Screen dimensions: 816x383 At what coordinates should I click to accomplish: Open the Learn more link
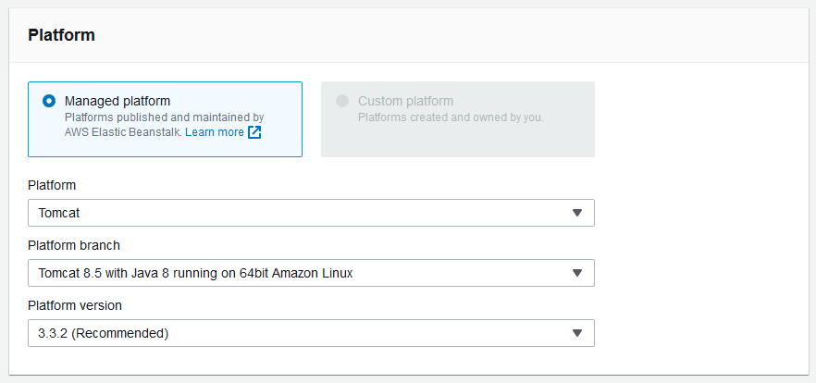(215, 132)
